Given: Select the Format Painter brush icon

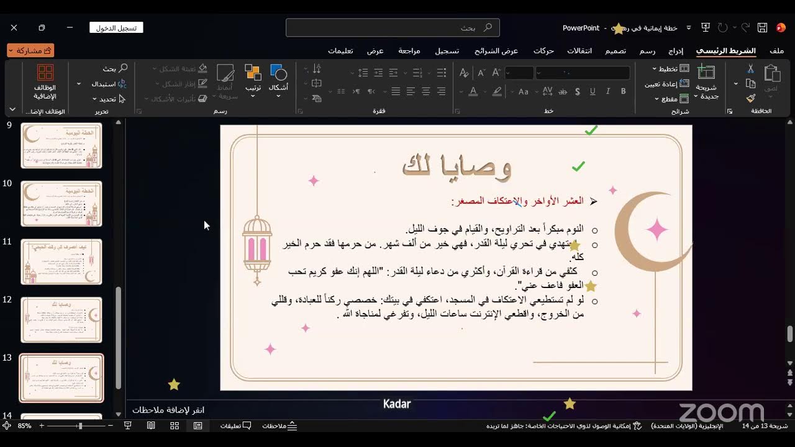Looking at the screenshot, I should pyautogui.click(x=750, y=98).
